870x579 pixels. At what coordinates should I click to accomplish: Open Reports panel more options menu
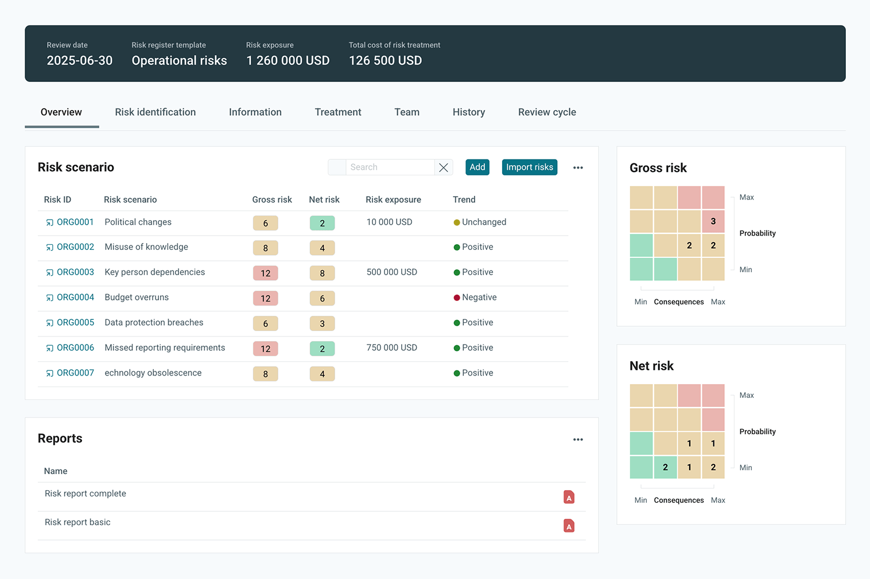click(x=578, y=440)
